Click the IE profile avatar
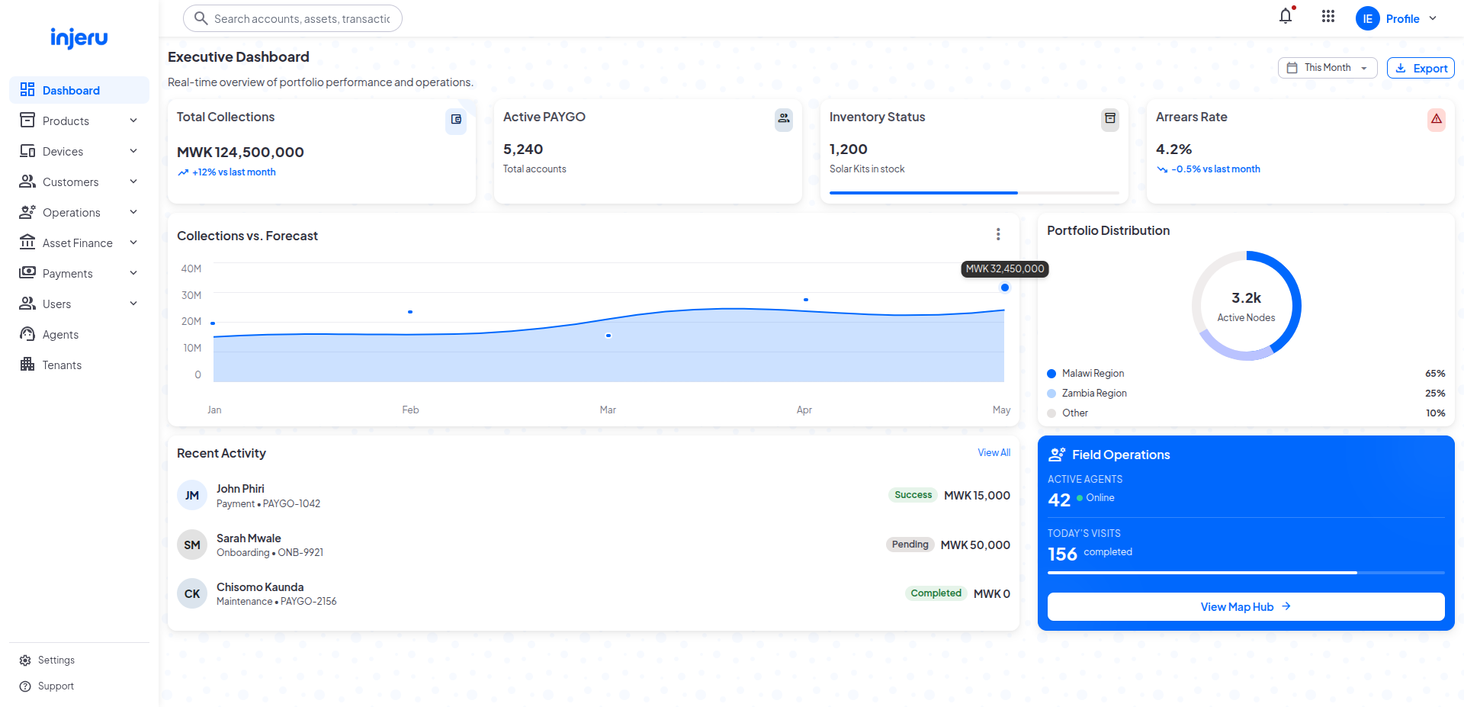 1368,18
